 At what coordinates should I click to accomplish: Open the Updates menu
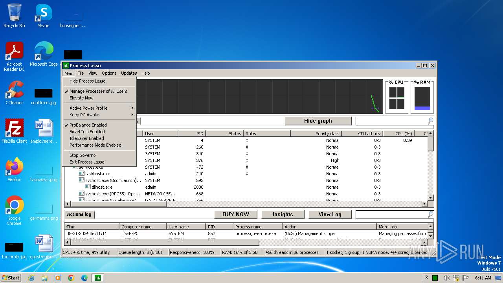coord(129,73)
